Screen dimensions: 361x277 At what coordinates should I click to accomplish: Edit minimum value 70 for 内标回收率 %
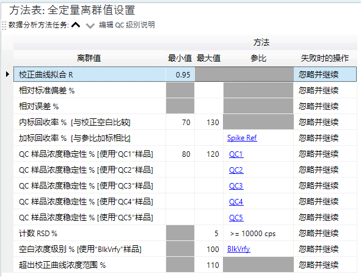(x=180, y=122)
